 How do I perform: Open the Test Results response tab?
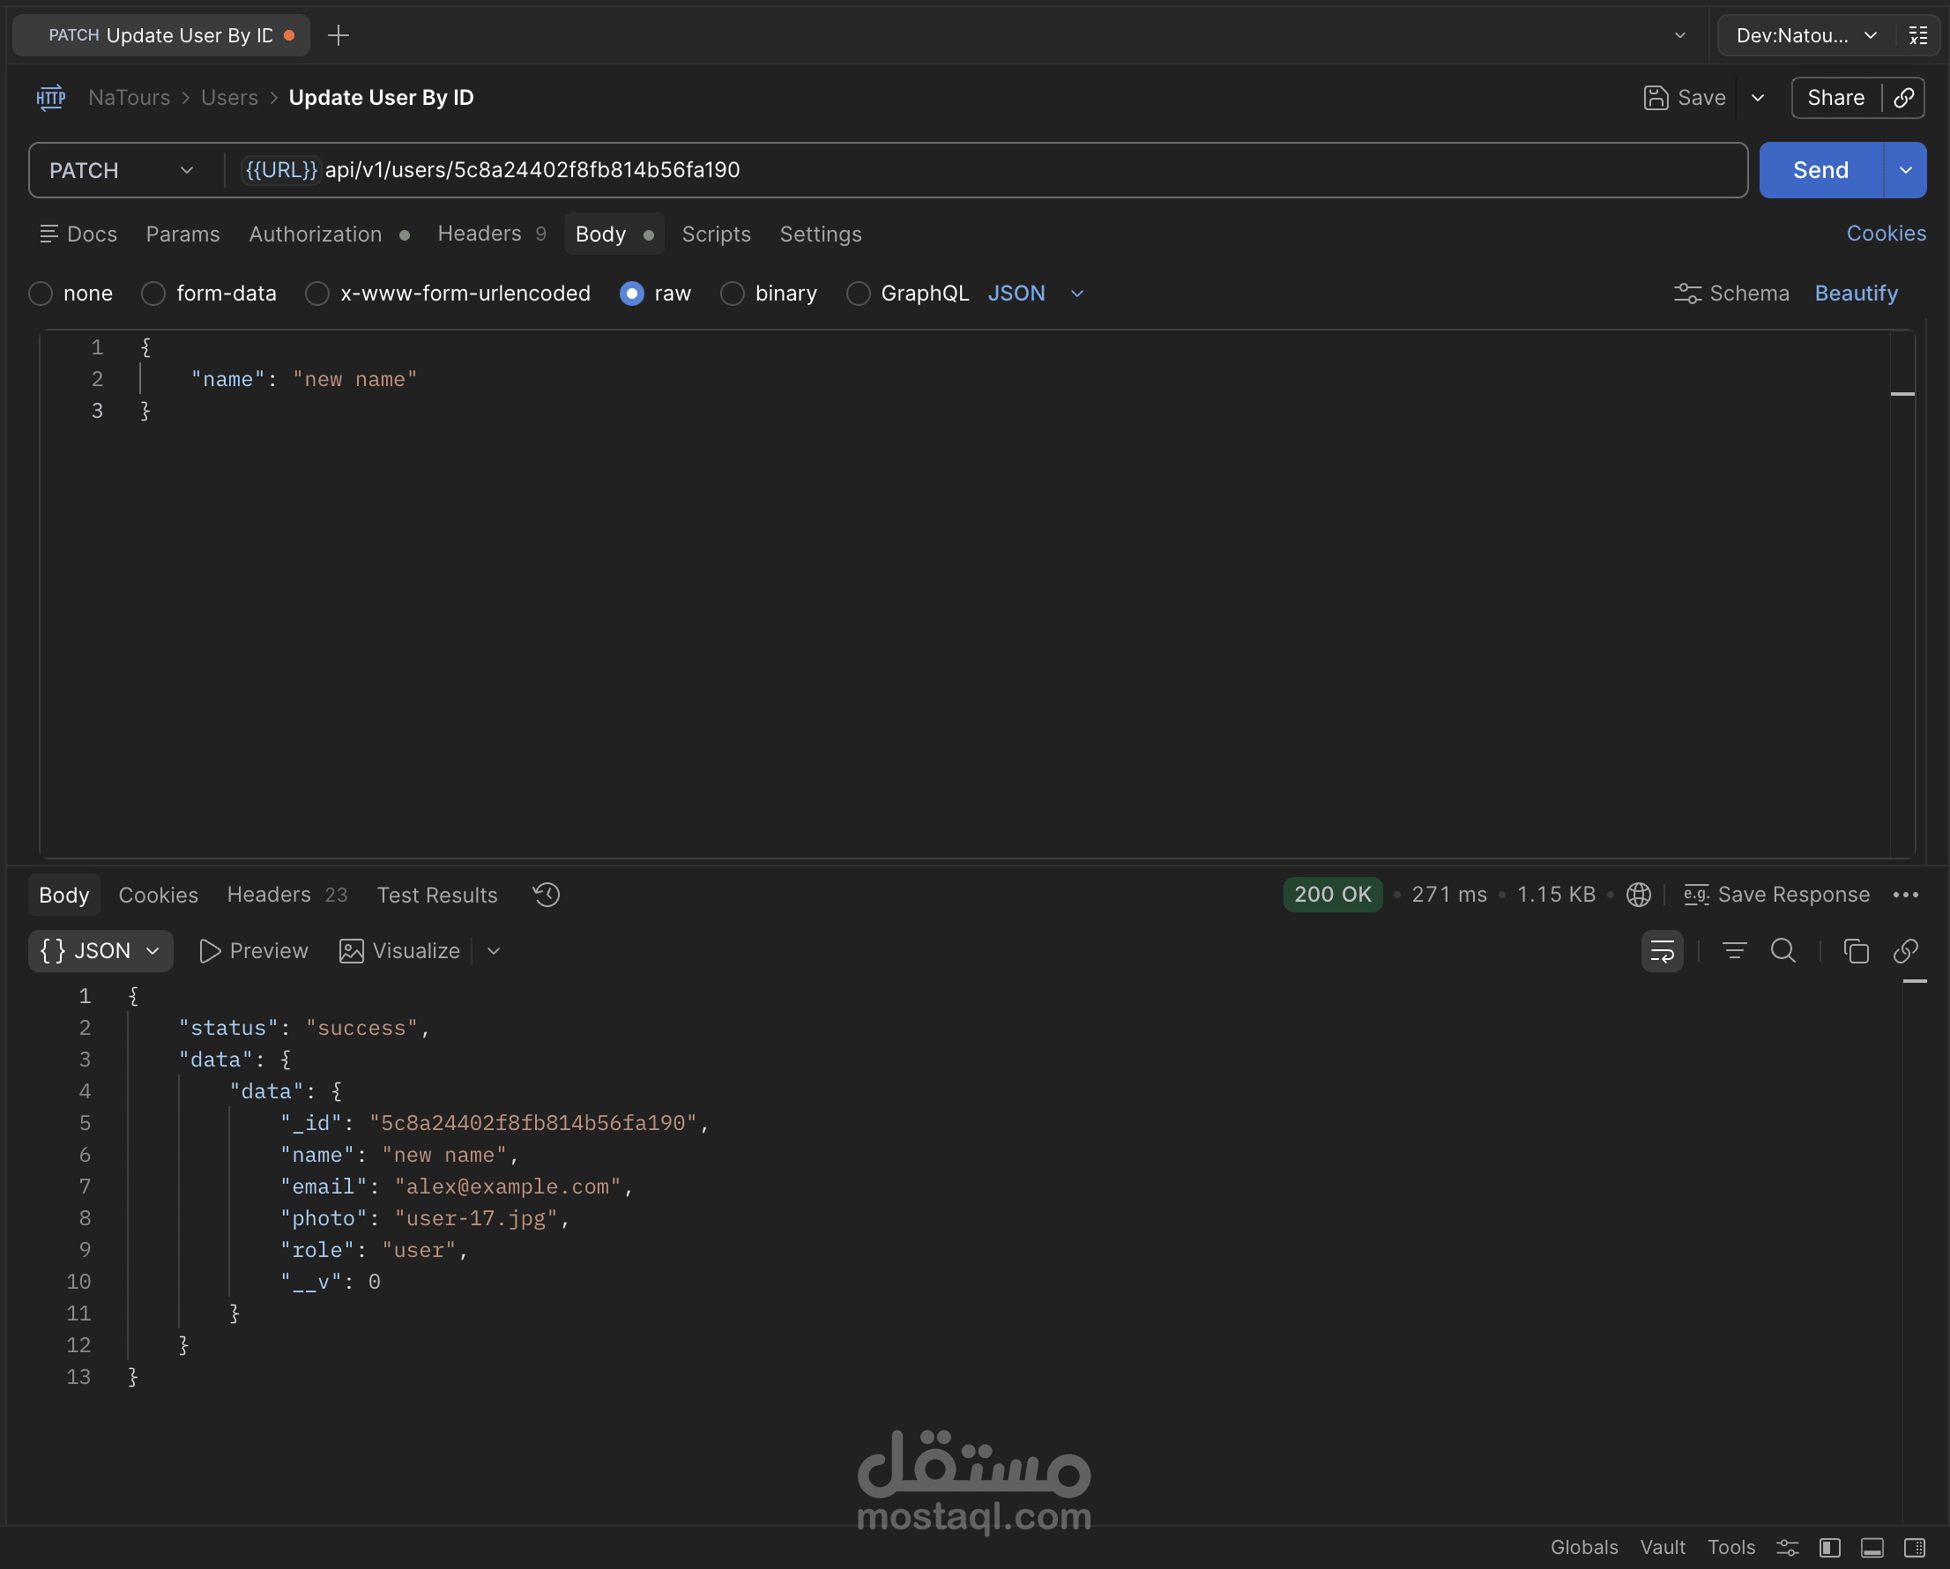(x=437, y=895)
